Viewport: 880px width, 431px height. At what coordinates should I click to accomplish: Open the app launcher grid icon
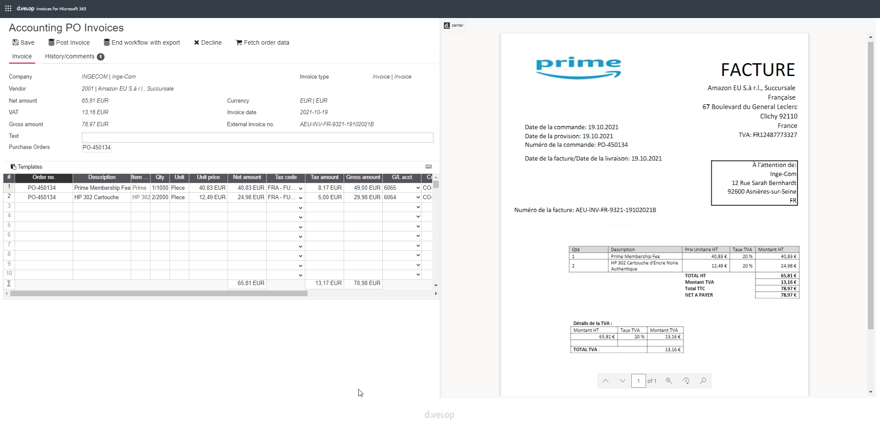pos(8,9)
